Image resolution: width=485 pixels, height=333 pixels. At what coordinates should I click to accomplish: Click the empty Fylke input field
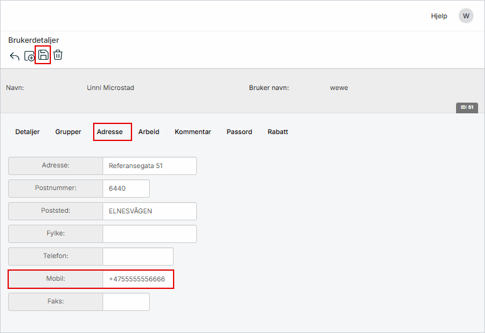pyautogui.click(x=149, y=234)
